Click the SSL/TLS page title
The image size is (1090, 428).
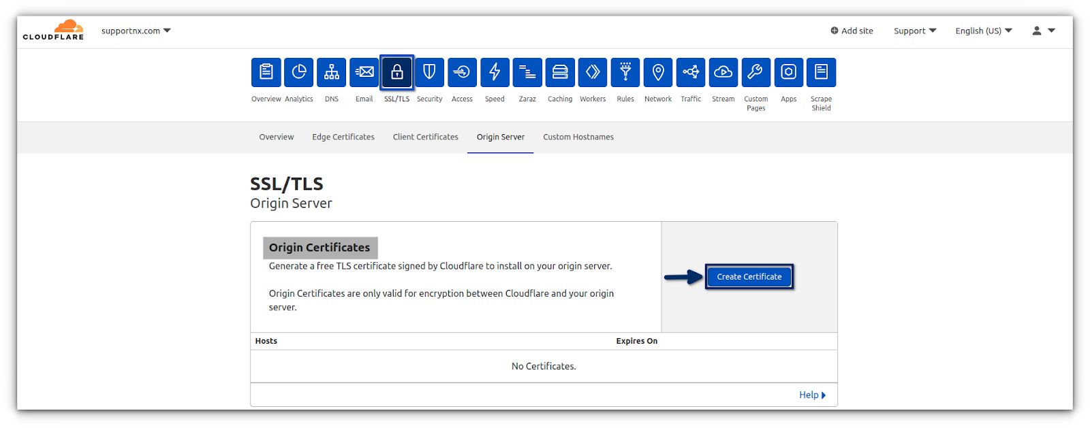tap(287, 184)
